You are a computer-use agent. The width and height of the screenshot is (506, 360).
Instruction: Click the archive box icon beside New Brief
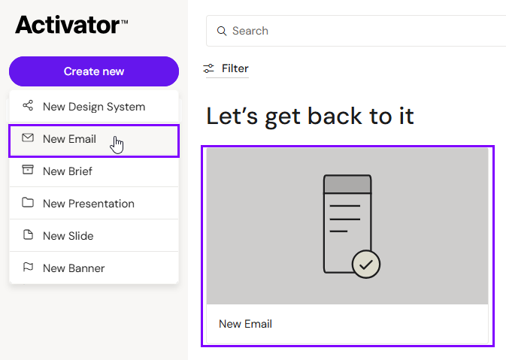tap(28, 170)
